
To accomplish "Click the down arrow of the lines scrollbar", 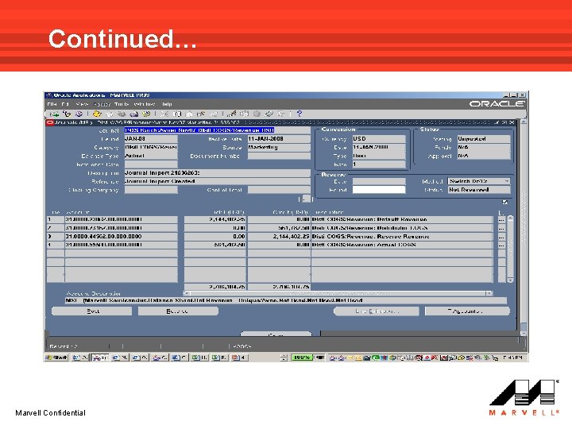I will [x=510, y=280].
